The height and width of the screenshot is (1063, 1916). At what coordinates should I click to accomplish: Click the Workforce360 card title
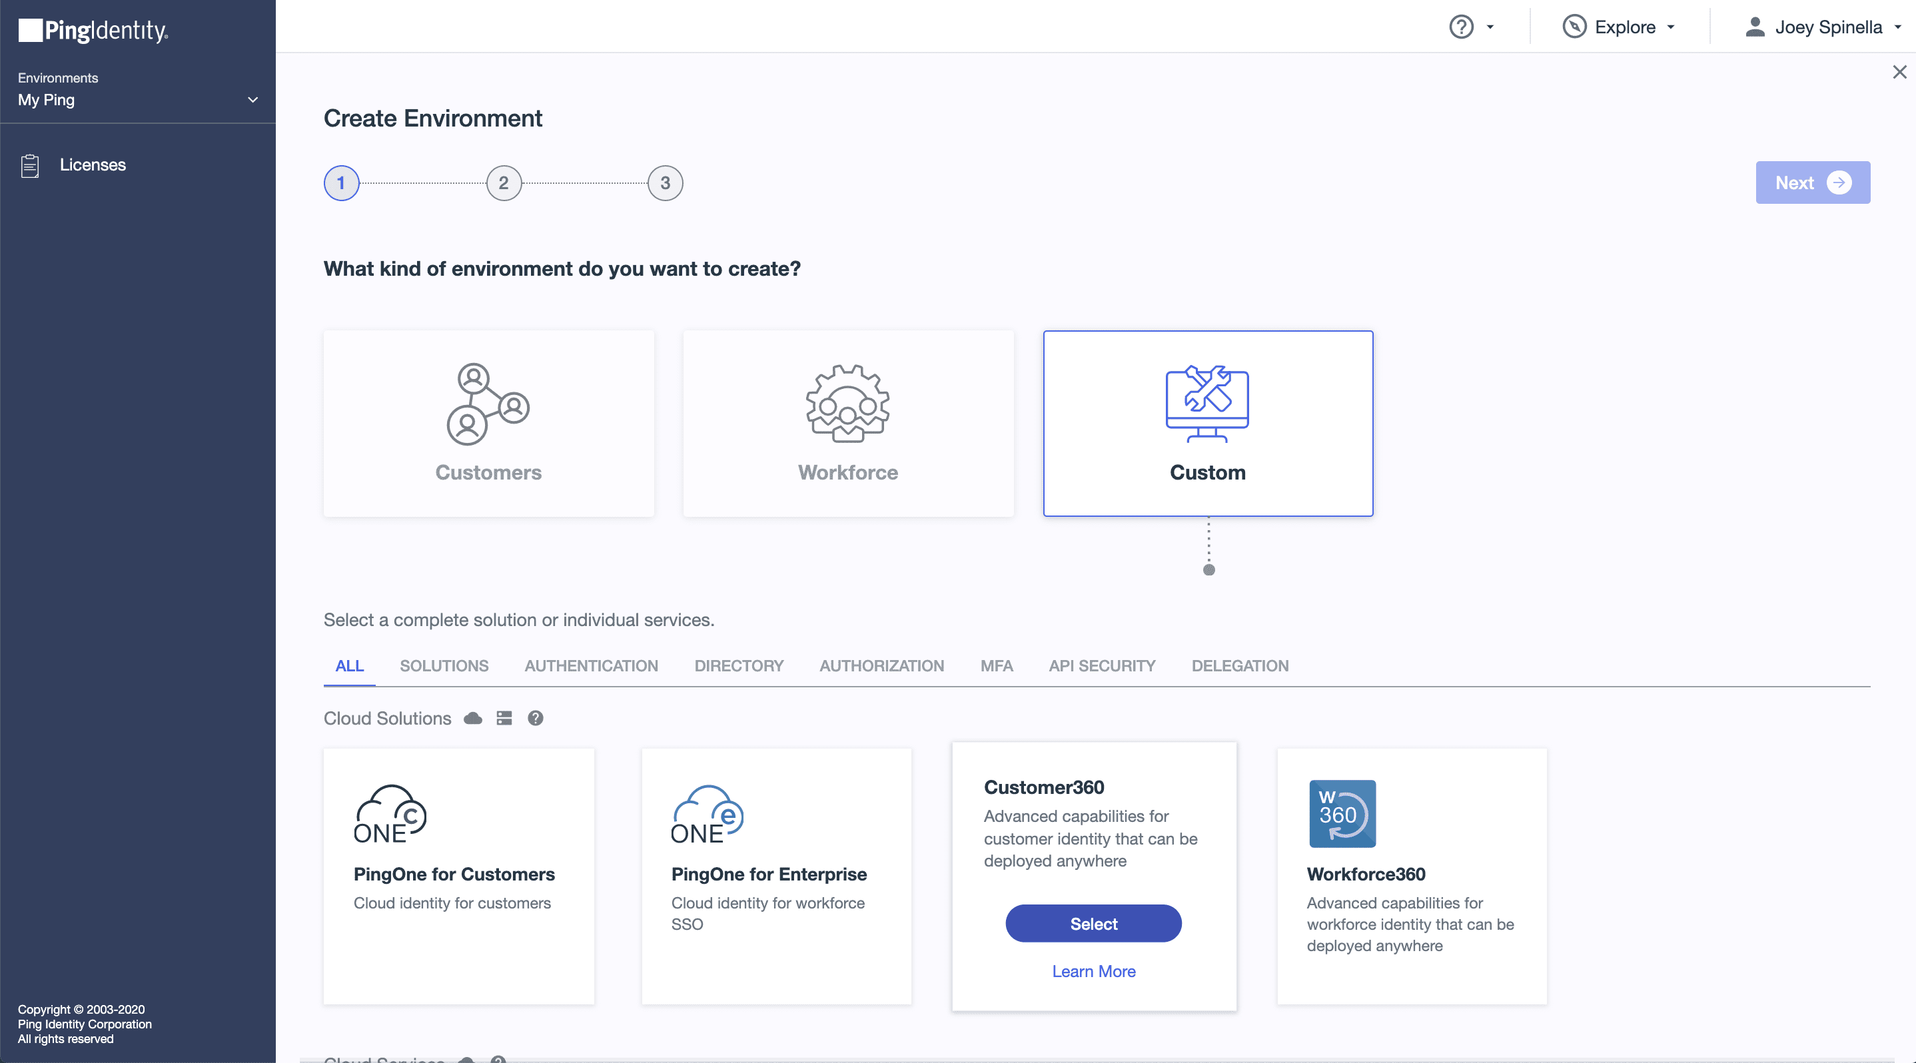[1366, 875]
